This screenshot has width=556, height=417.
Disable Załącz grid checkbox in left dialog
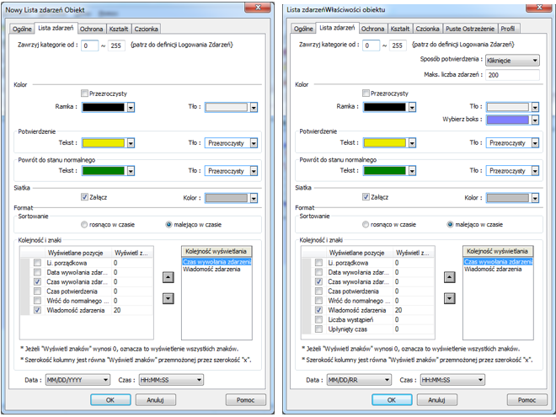coord(84,197)
